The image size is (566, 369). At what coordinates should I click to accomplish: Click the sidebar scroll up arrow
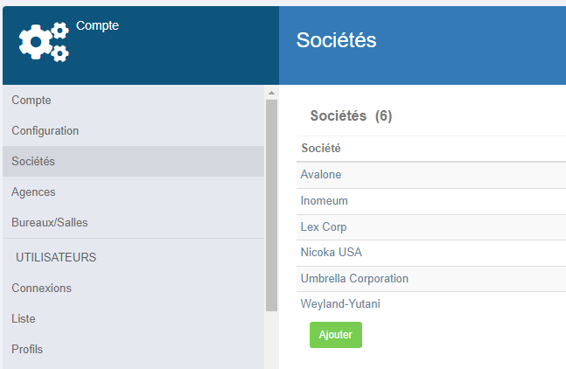(x=271, y=93)
